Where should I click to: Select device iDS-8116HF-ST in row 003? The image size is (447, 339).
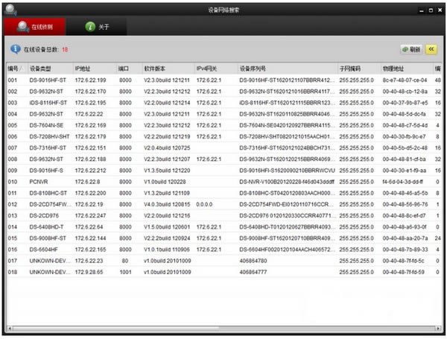[48, 103]
